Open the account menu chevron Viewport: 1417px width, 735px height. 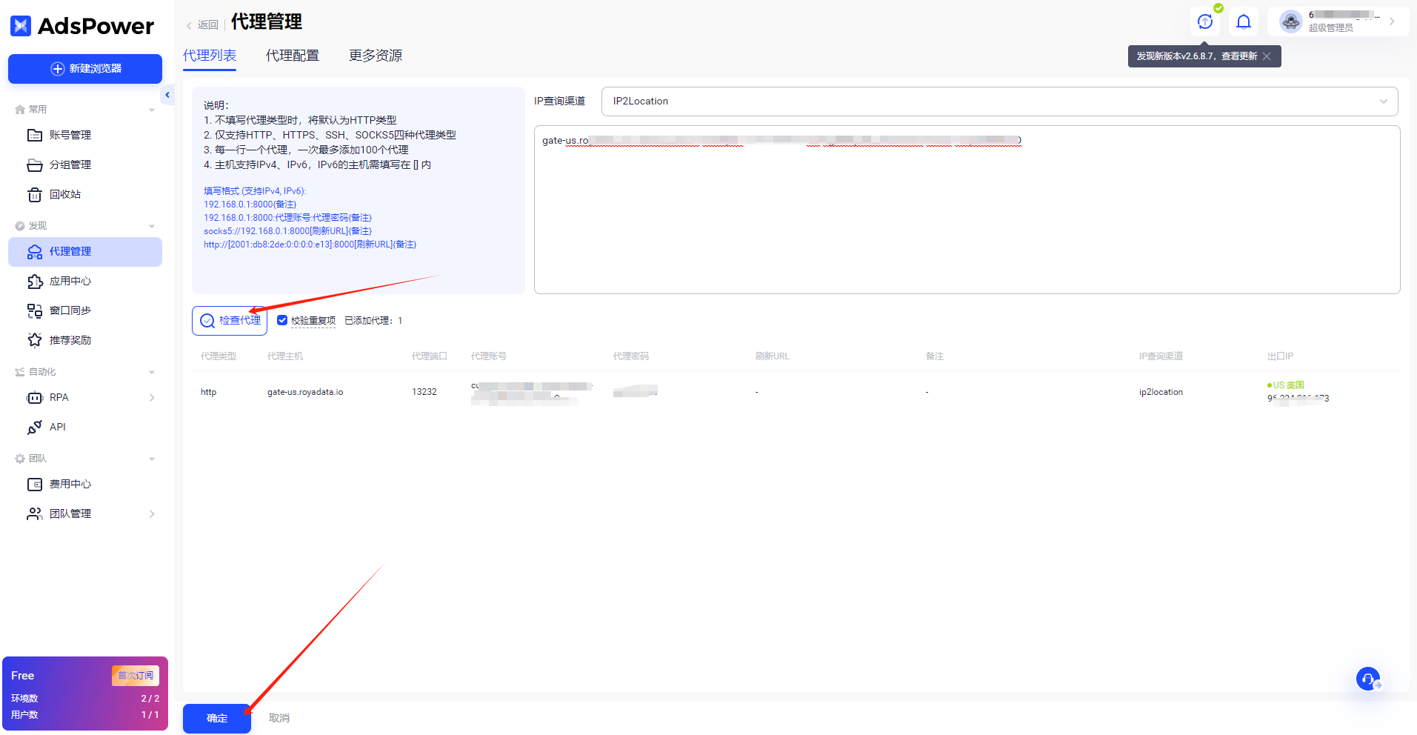tap(1392, 21)
